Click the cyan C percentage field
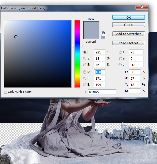 [134, 72]
